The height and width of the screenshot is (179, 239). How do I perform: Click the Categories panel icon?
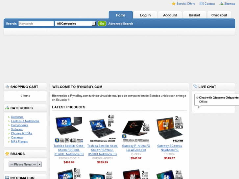pyautogui.click(x=7, y=108)
